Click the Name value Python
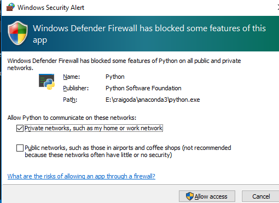Image resolution: width=279 pixels, height=203 pixels. [x=115, y=77]
